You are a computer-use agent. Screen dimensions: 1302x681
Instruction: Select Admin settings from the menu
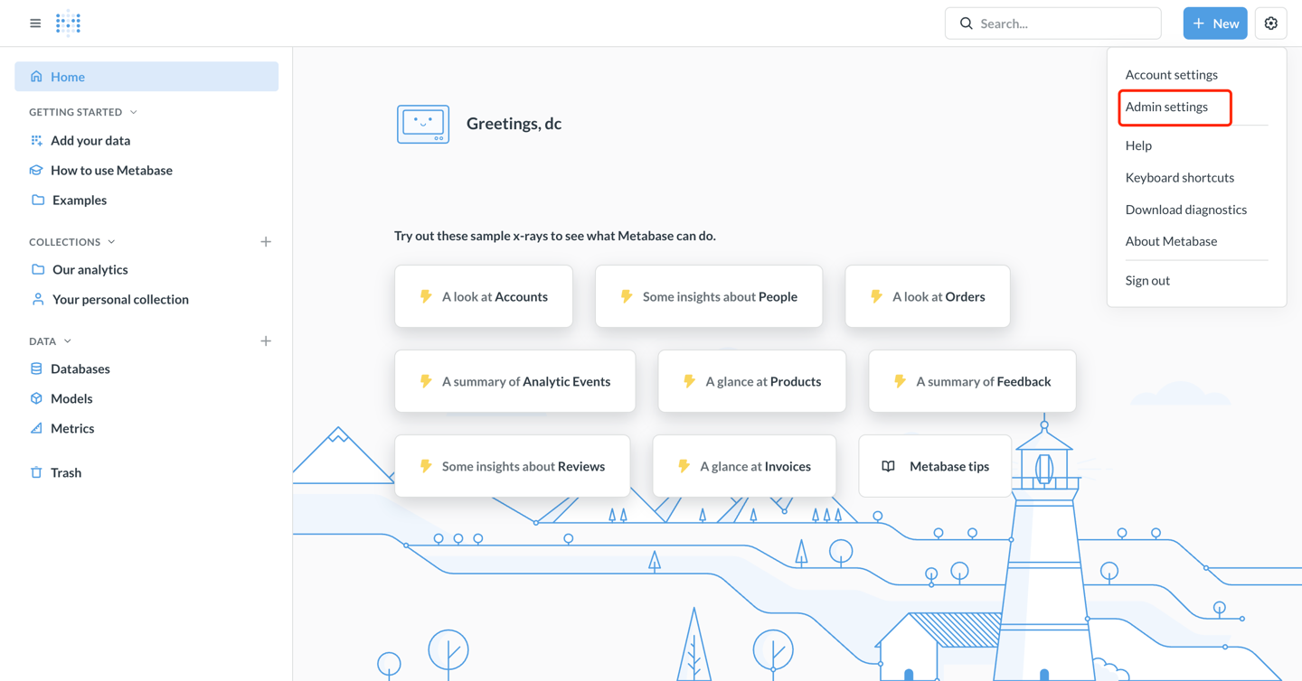pyautogui.click(x=1166, y=107)
